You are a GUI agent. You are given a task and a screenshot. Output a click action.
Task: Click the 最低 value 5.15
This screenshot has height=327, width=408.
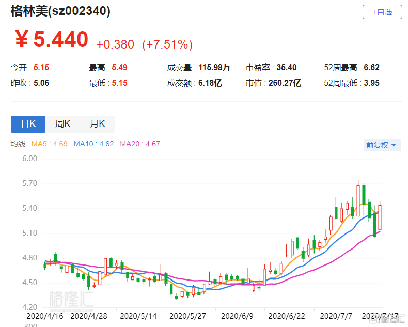coord(119,83)
